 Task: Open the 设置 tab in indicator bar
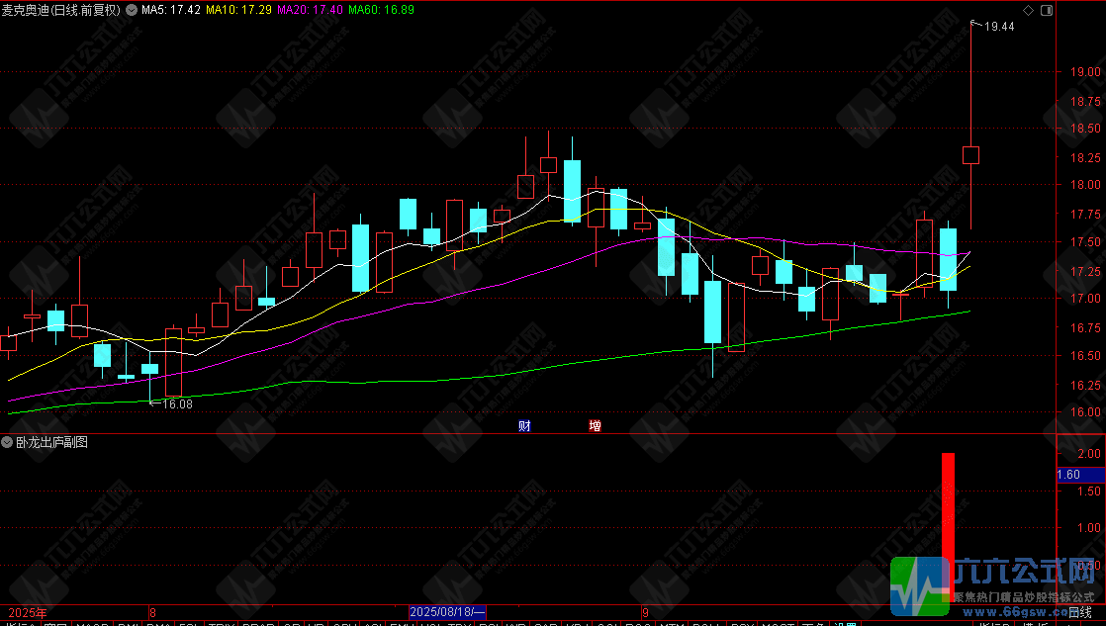[845, 624]
